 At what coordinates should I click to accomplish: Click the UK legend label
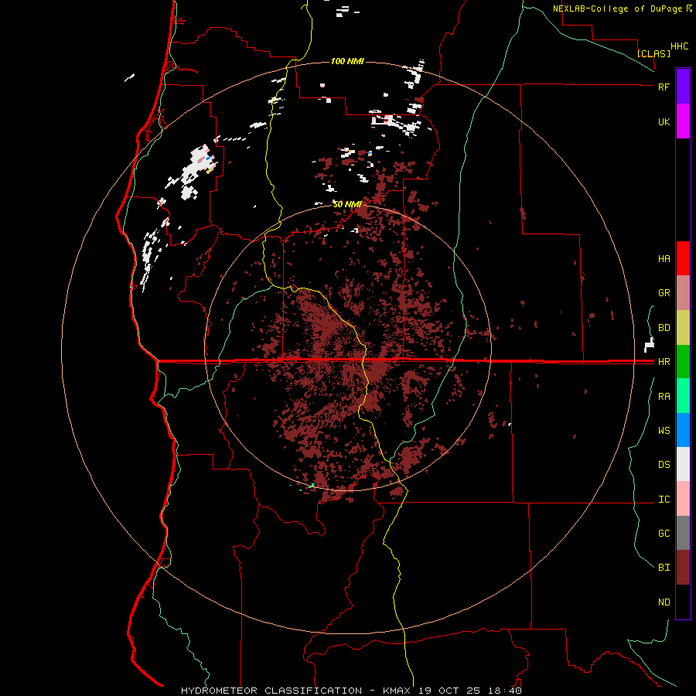(x=664, y=121)
